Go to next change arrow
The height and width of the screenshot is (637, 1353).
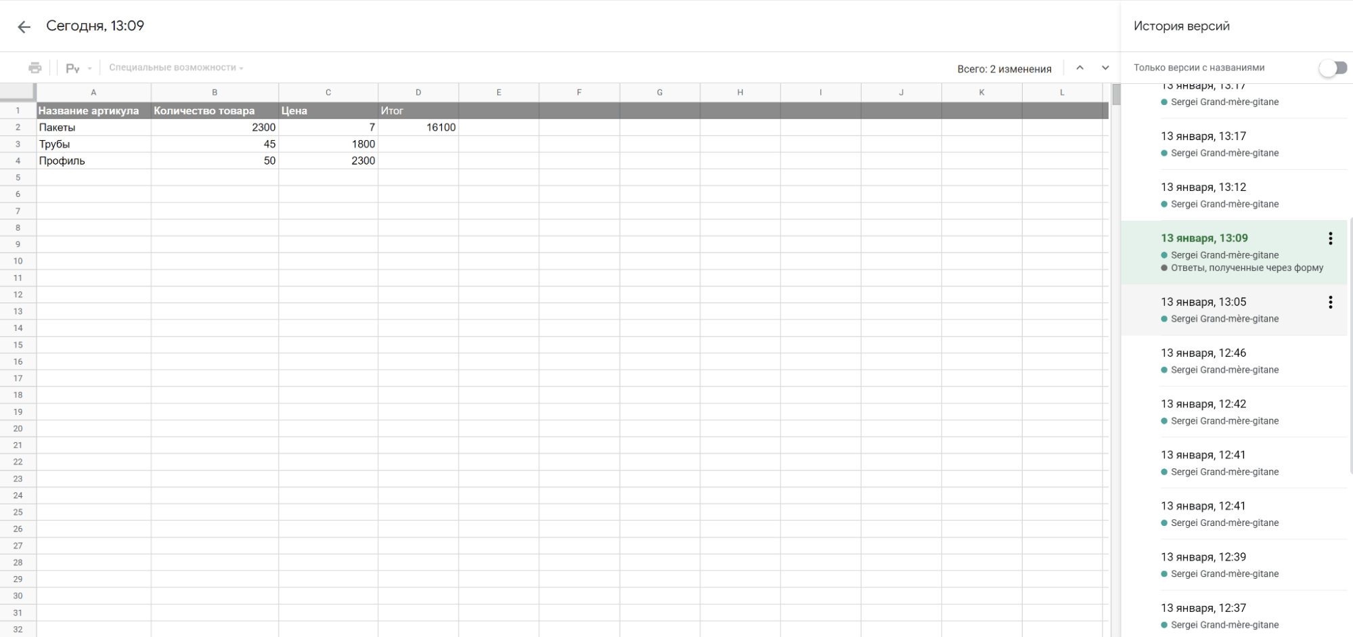(x=1105, y=68)
